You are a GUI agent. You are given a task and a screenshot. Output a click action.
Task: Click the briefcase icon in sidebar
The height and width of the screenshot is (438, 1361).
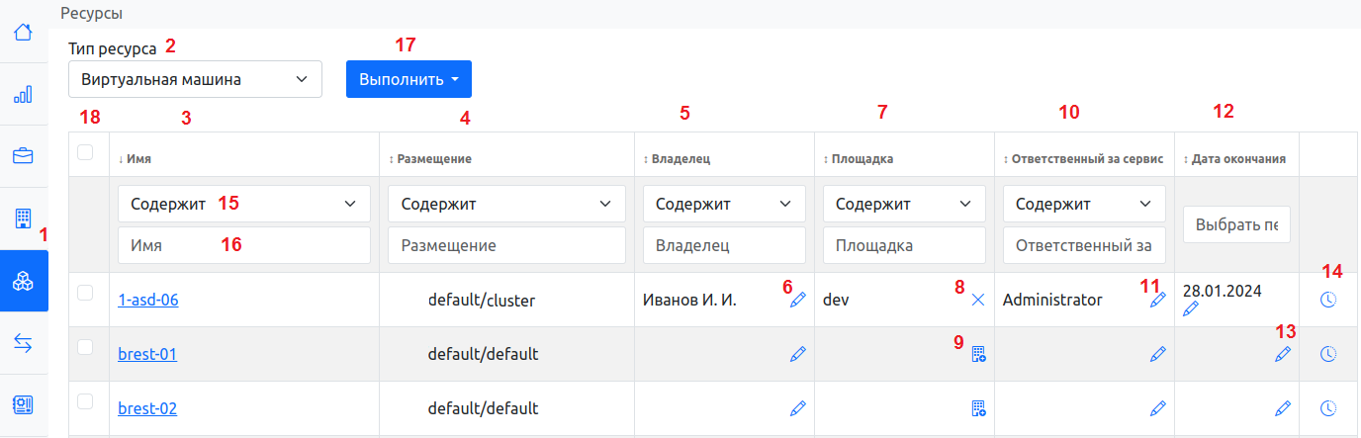[x=23, y=156]
